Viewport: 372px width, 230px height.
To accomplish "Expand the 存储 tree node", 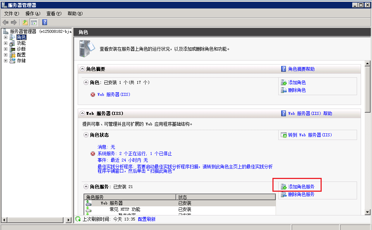I will coord(5,61).
